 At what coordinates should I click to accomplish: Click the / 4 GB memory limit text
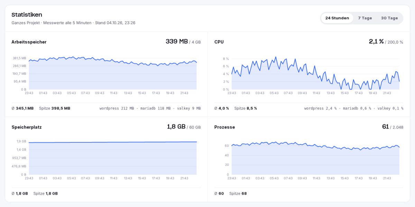point(195,42)
